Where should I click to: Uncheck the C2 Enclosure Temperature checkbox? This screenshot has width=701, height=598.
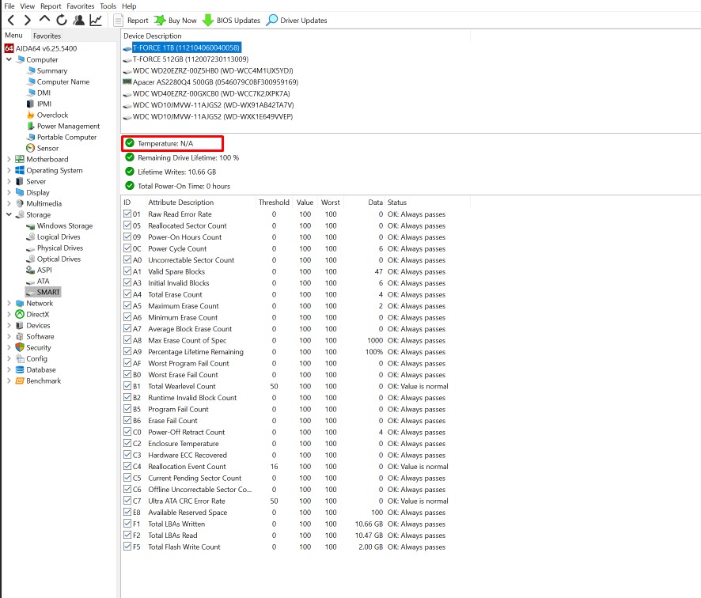[127, 443]
